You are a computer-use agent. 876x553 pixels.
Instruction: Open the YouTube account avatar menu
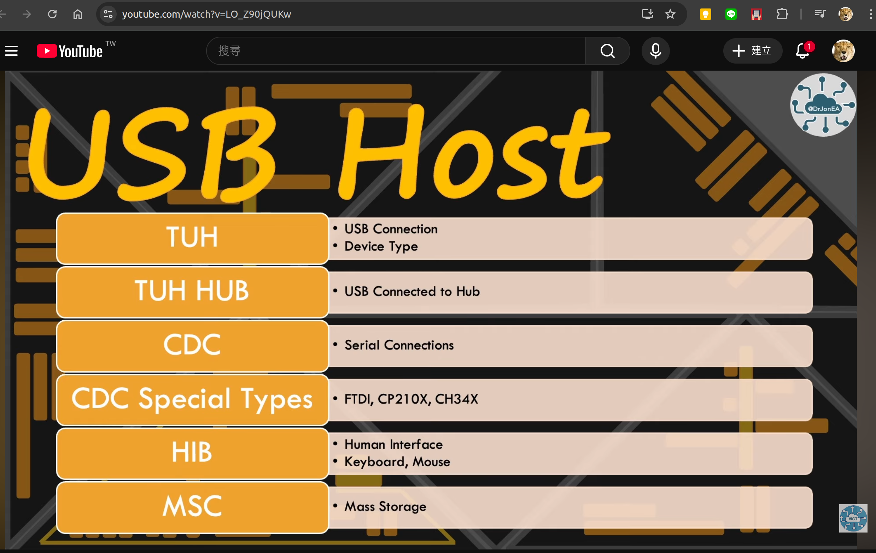click(843, 51)
